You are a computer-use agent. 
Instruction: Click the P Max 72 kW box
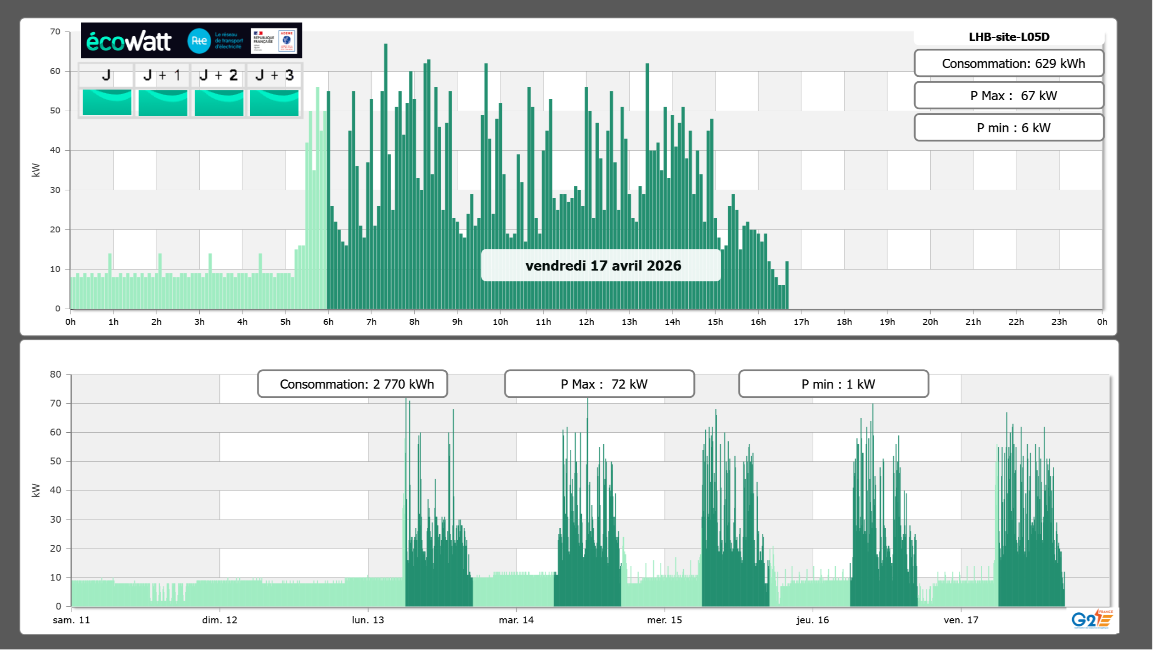(x=599, y=384)
